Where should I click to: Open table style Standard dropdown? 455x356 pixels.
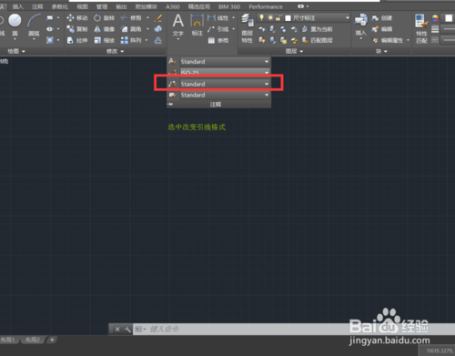(x=225, y=96)
